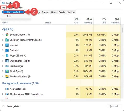Click the Google Chrome app icon
Viewport: 124px width, 111px height.
(7, 35)
